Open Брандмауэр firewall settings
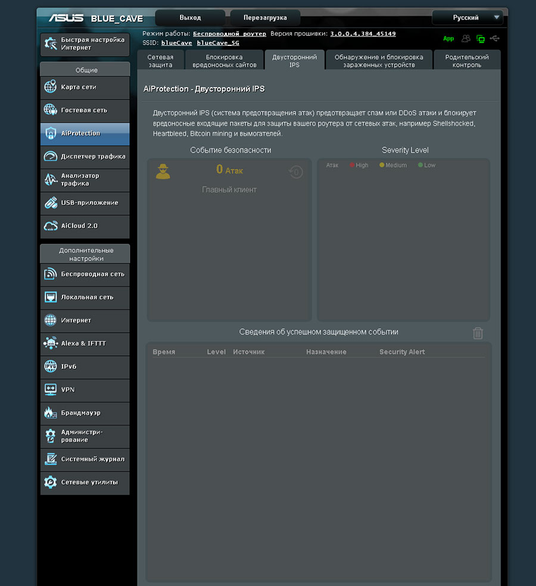Screen dimensions: 536x586 pyautogui.click(x=85, y=413)
